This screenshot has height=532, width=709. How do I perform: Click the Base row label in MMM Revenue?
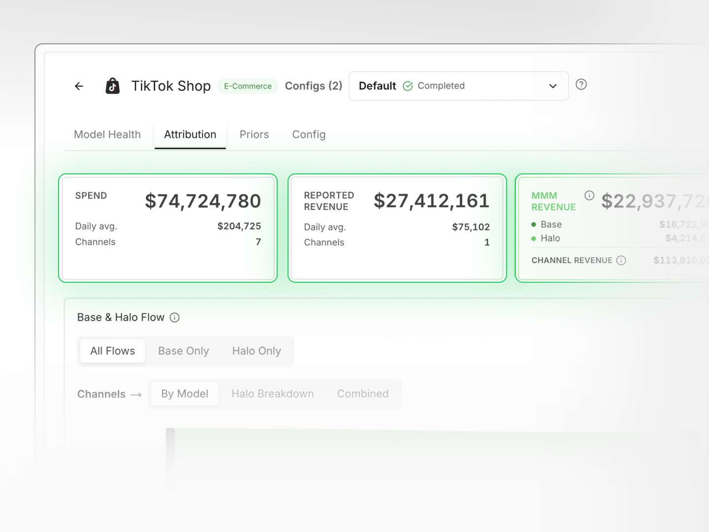coord(551,225)
